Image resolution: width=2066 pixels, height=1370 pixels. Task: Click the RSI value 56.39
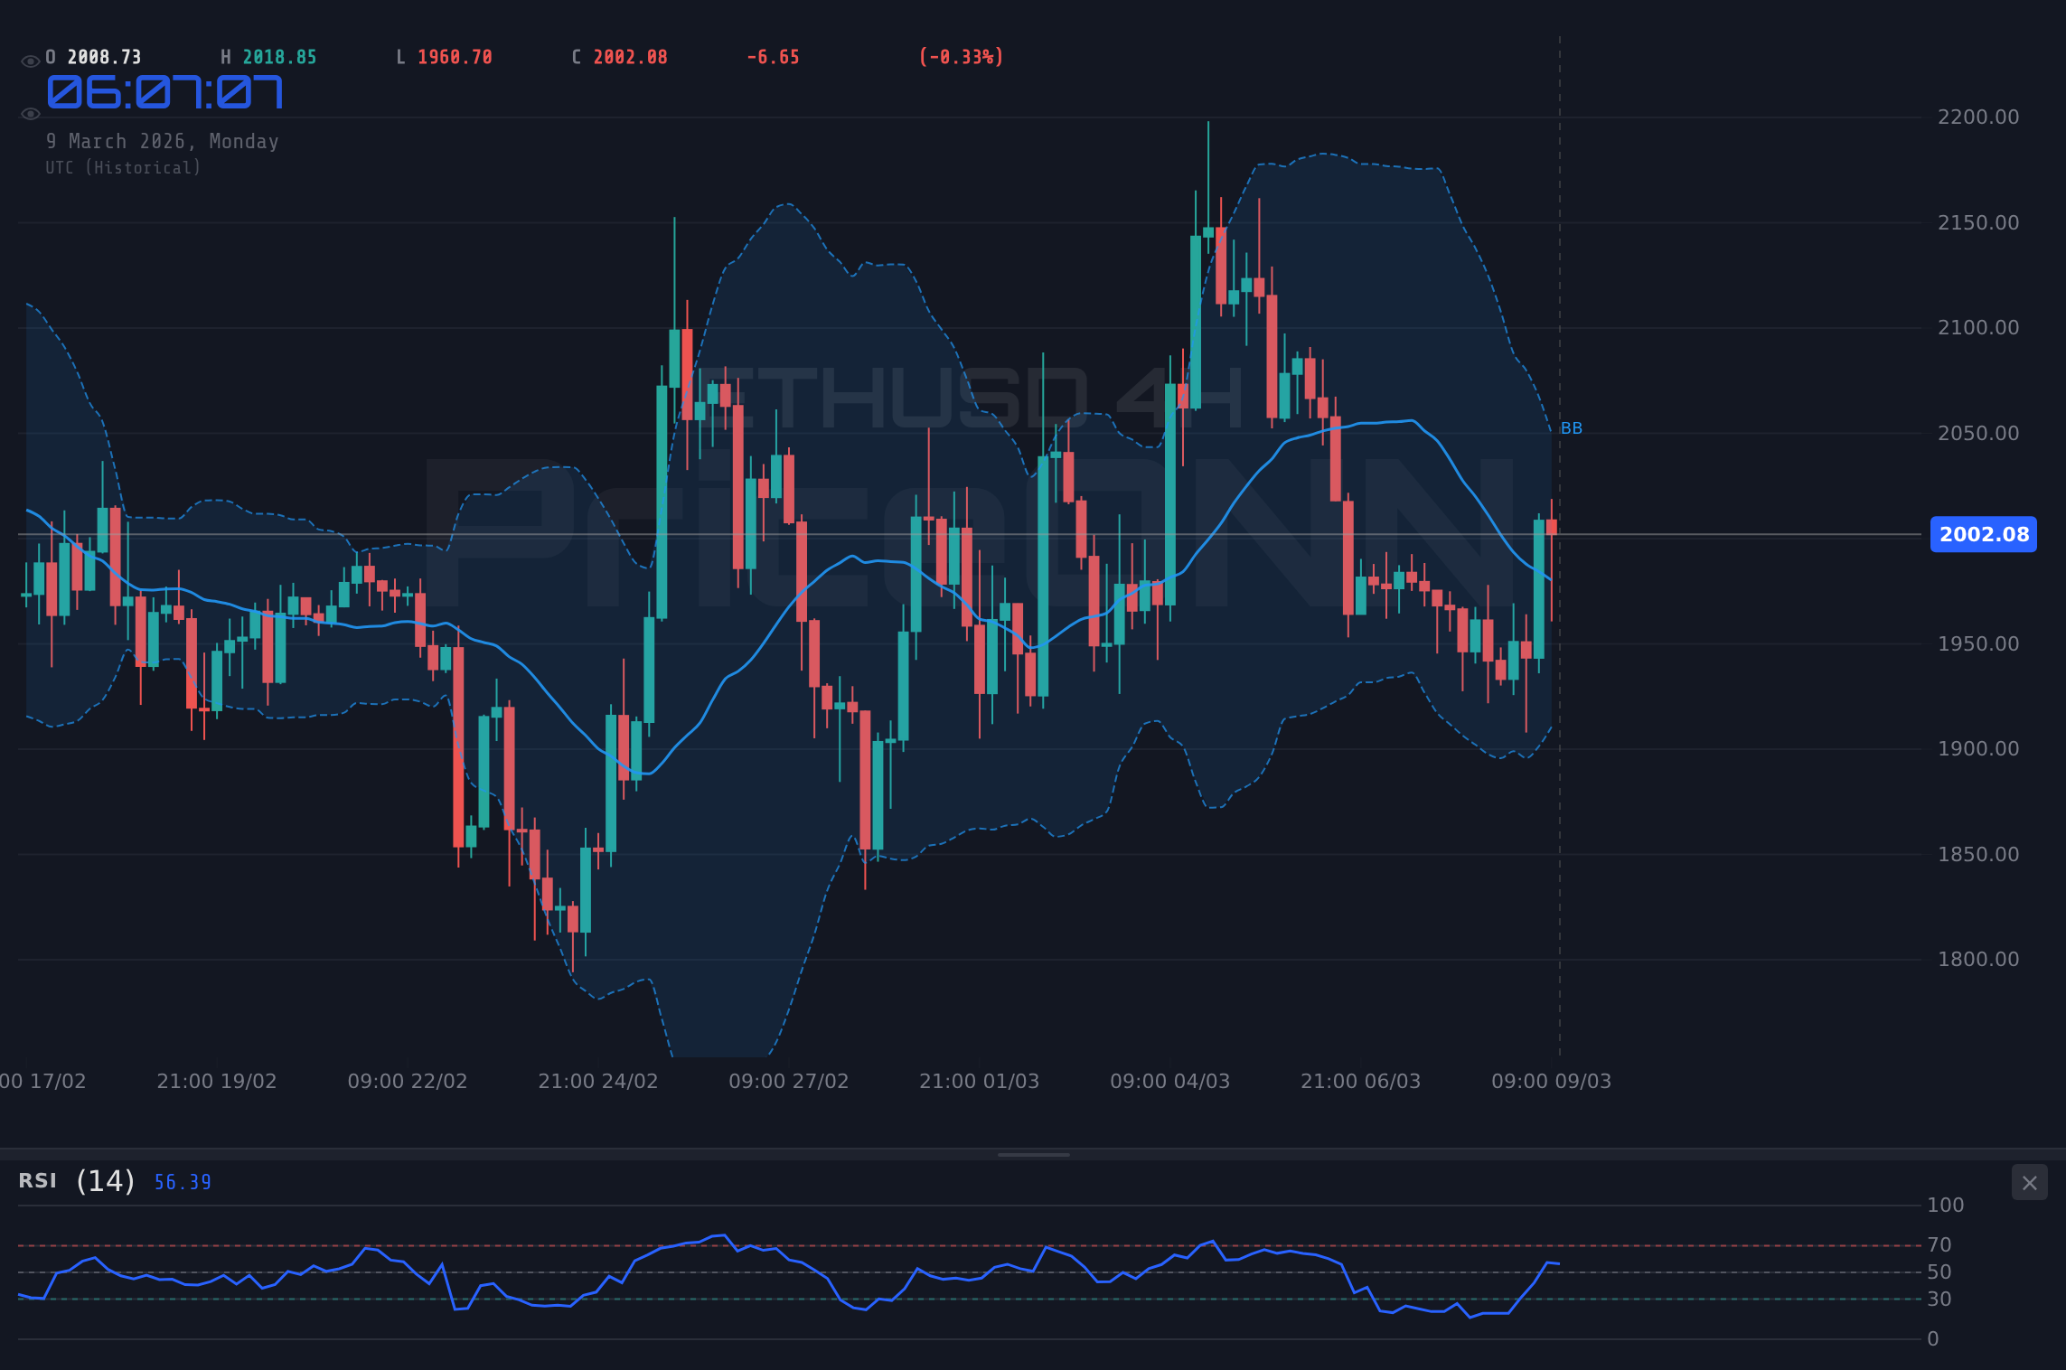click(x=183, y=1183)
